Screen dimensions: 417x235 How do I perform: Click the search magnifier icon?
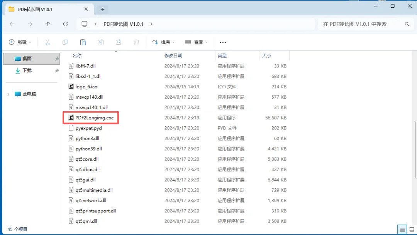407,24
